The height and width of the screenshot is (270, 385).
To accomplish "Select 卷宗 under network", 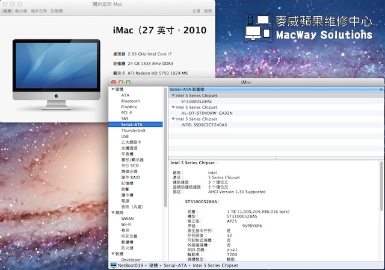I will pos(125,230).
